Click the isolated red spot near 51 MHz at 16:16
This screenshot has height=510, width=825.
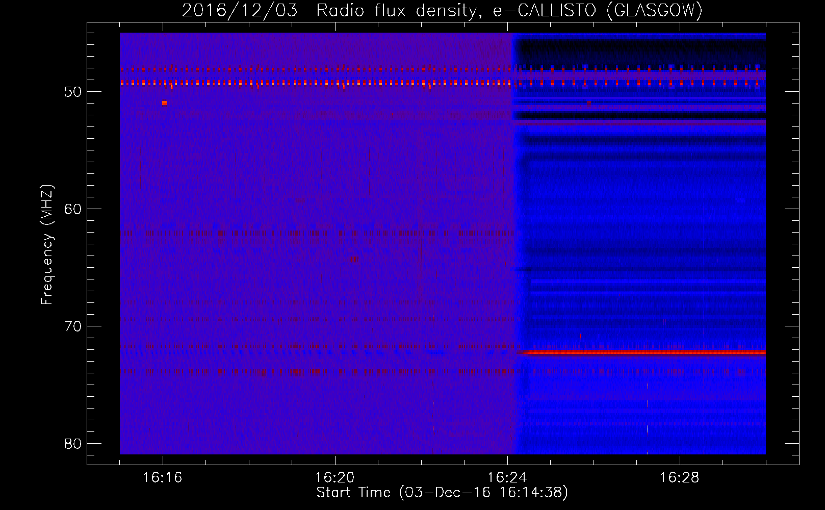164,103
